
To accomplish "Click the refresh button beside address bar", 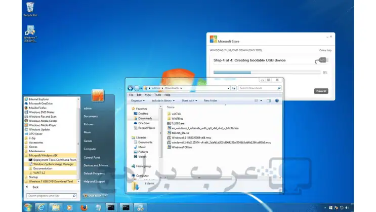I will (234, 88).
